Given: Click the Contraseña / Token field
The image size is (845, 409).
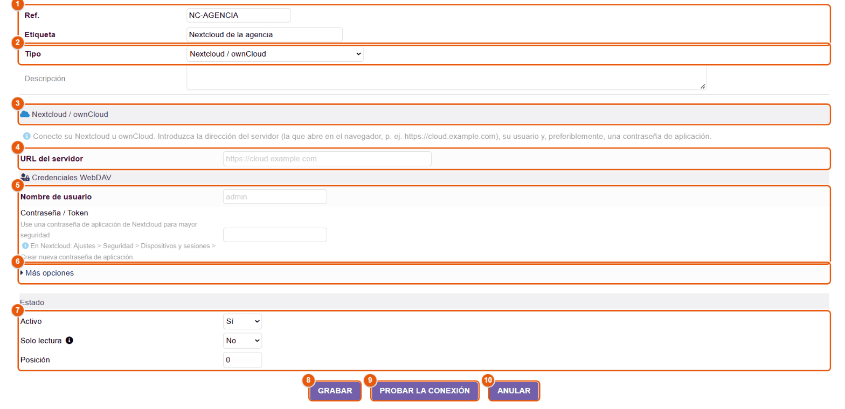Looking at the screenshot, I should pyautogui.click(x=275, y=235).
